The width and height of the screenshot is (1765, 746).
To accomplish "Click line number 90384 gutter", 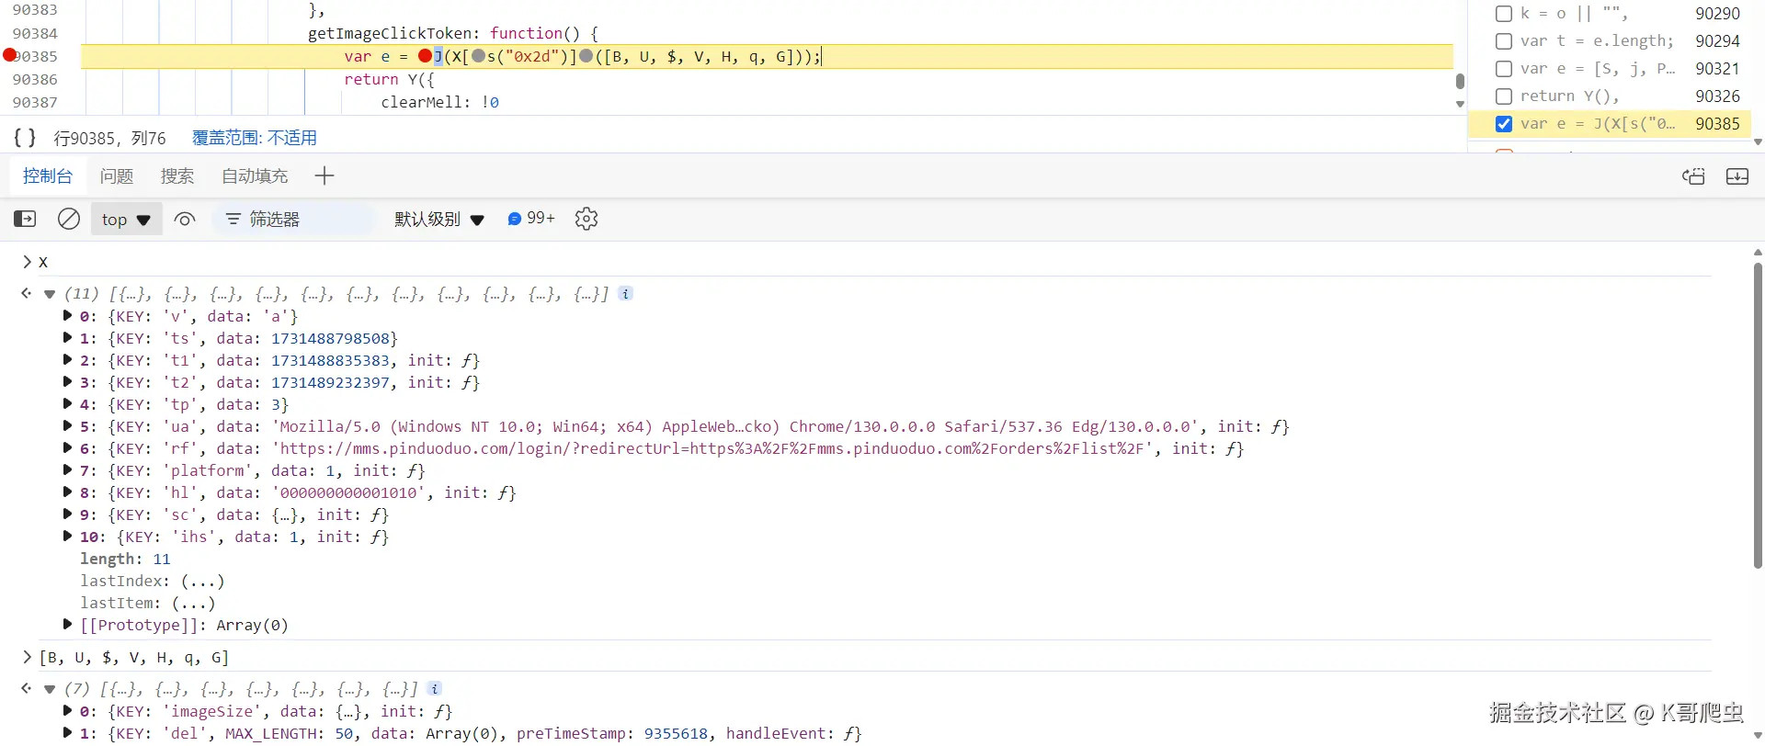I will 35,33.
